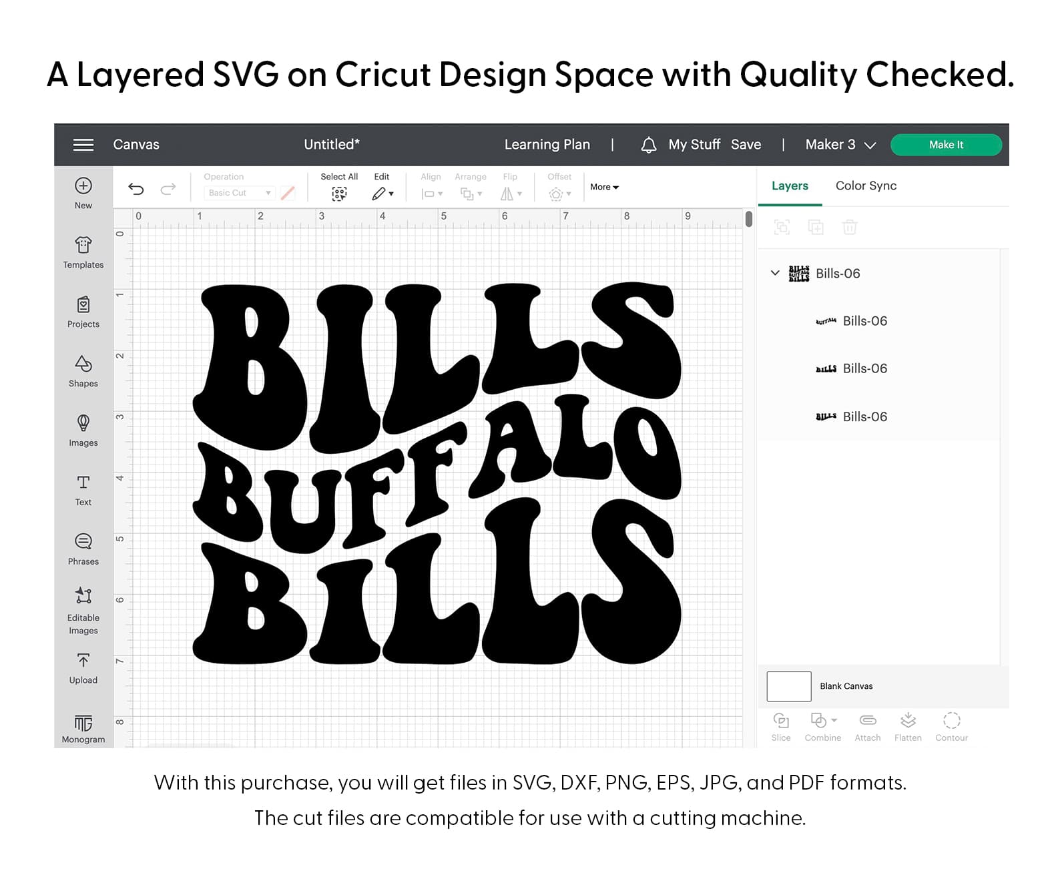Viewport: 1060px width, 873px height.
Task: Open the Shapes tool
Action: (x=83, y=371)
